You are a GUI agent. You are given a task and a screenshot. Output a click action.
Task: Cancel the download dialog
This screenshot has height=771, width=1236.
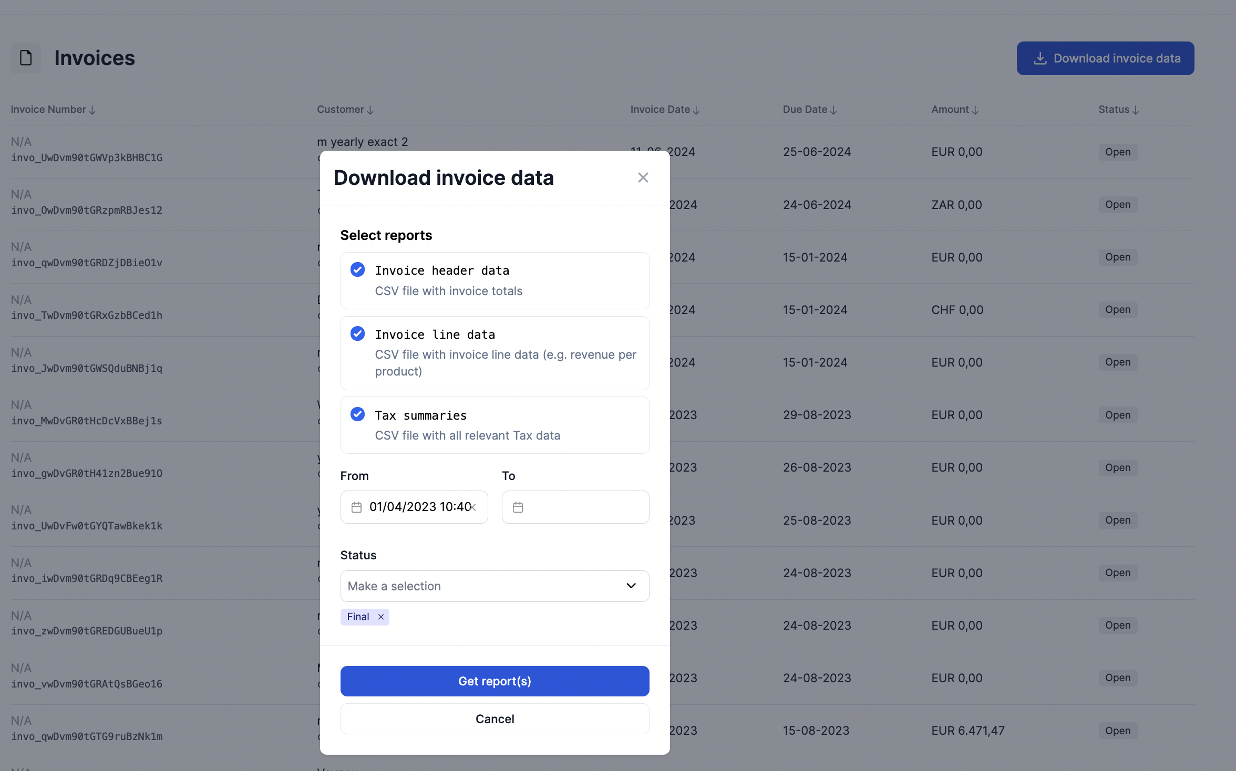tap(495, 719)
